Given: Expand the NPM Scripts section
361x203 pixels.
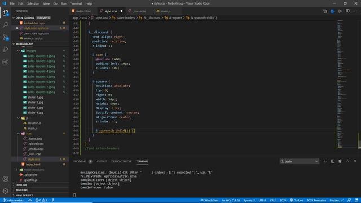Looking at the screenshot, I should click(x=40, y=195).
